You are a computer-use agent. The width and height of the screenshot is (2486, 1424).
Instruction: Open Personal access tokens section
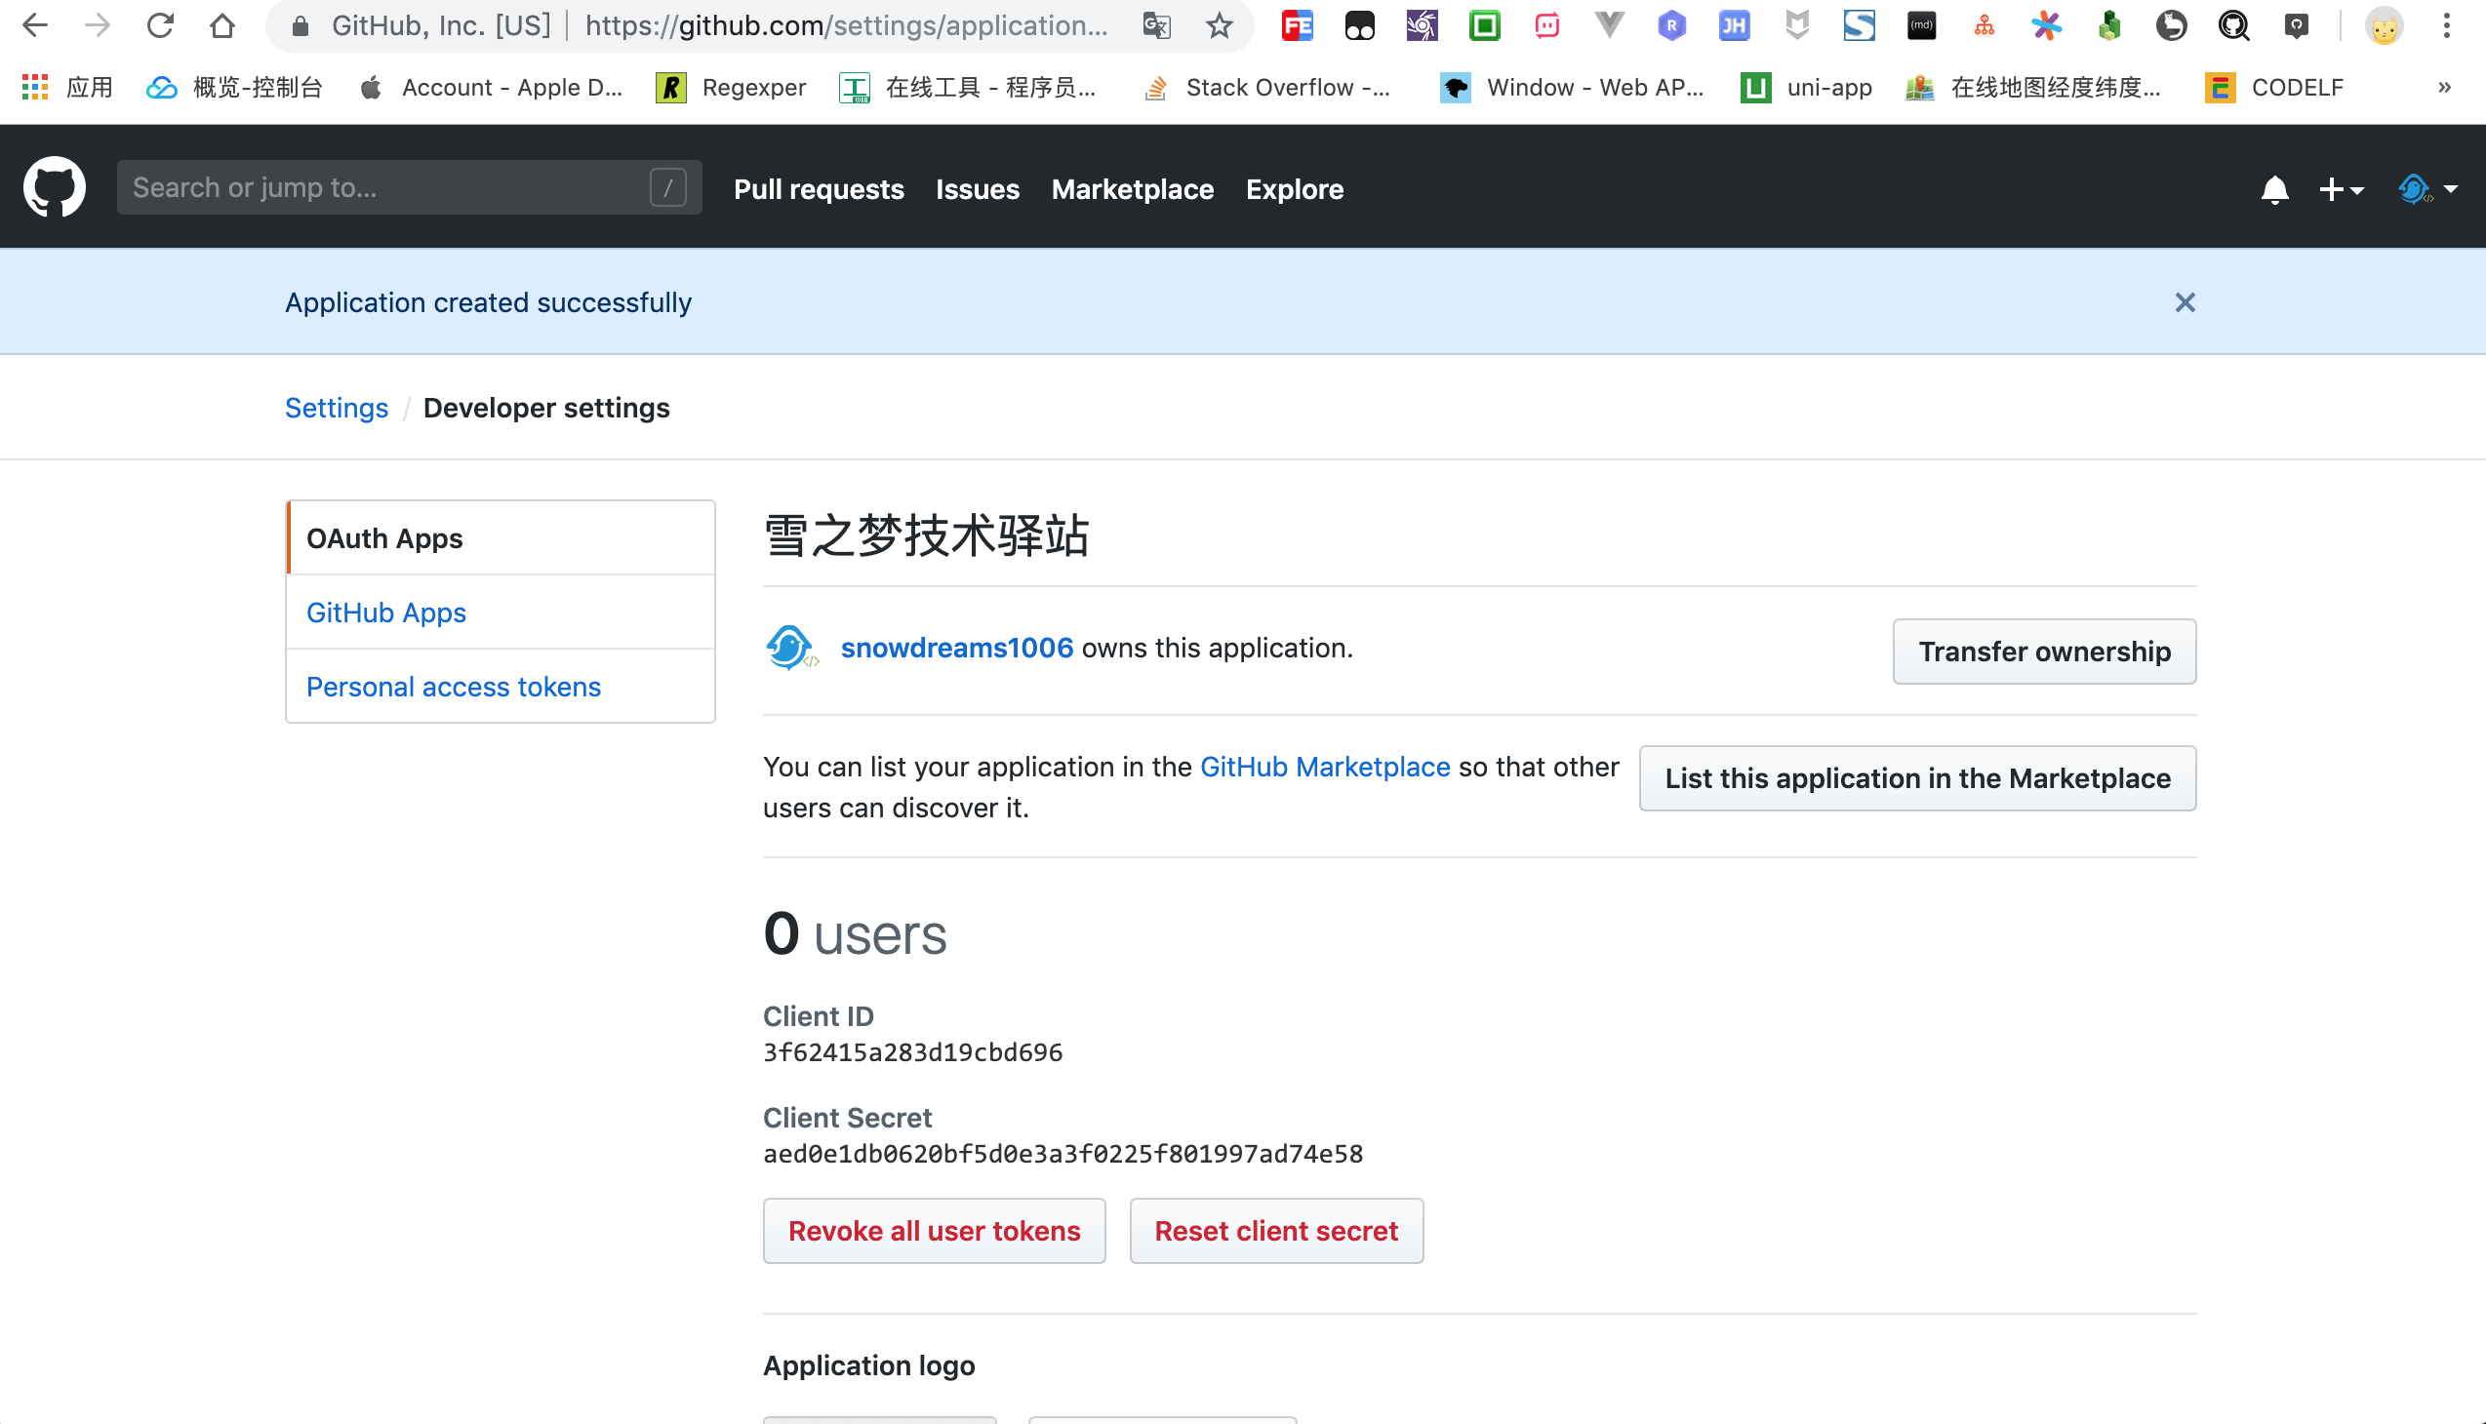pos(453,687)
